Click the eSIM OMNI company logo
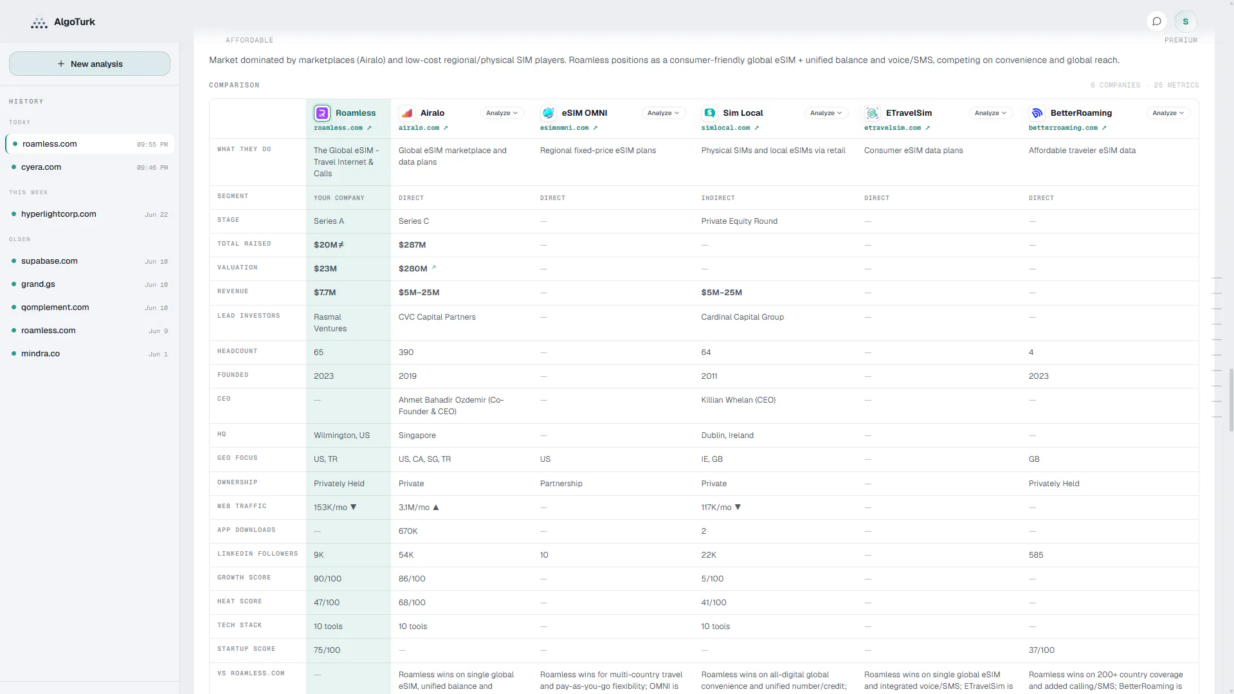 [x=549, y=113]
